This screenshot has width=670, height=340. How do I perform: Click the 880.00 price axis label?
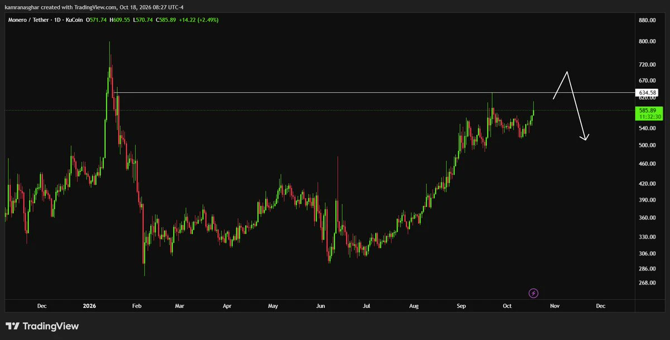pos(648,21)
